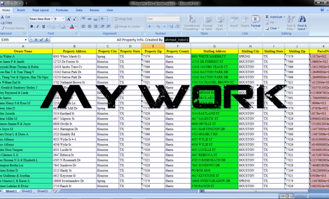The image size is (329, 199).
Task: Switch to Page Layout tab
Action: tap(41, 10)
